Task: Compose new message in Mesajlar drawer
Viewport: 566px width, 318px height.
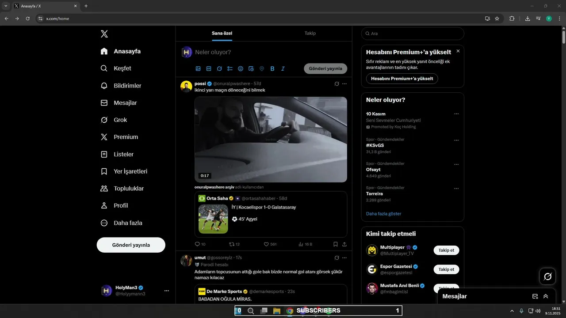Action: pyautogui.click(x=535, y=296)
